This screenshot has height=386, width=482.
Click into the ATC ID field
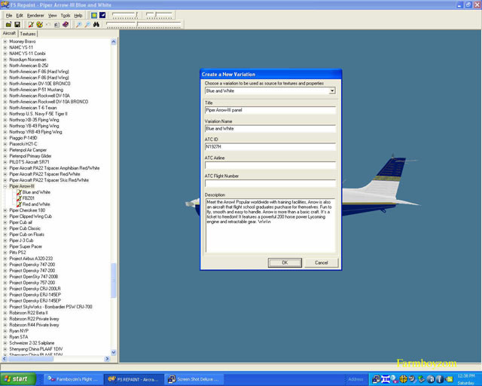point(270,147)
